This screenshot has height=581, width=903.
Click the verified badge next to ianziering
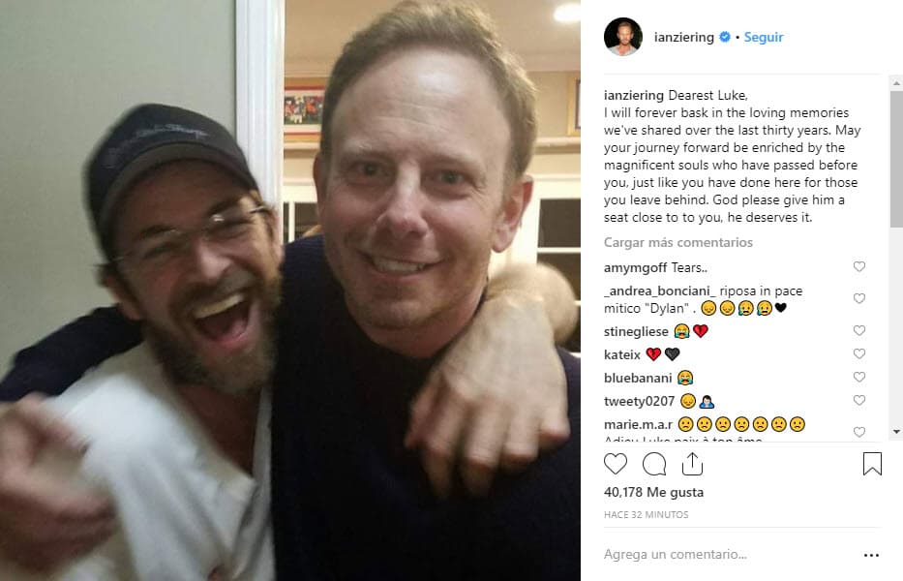click(725, 37)
